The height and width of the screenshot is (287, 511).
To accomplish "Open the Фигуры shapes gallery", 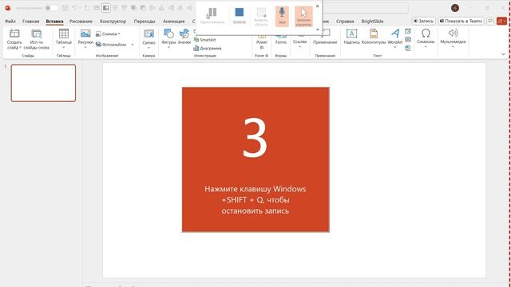I will (x=168, y=38).
